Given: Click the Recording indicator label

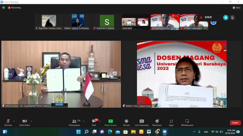Looking at the screenshot, I should pos(14,8).
